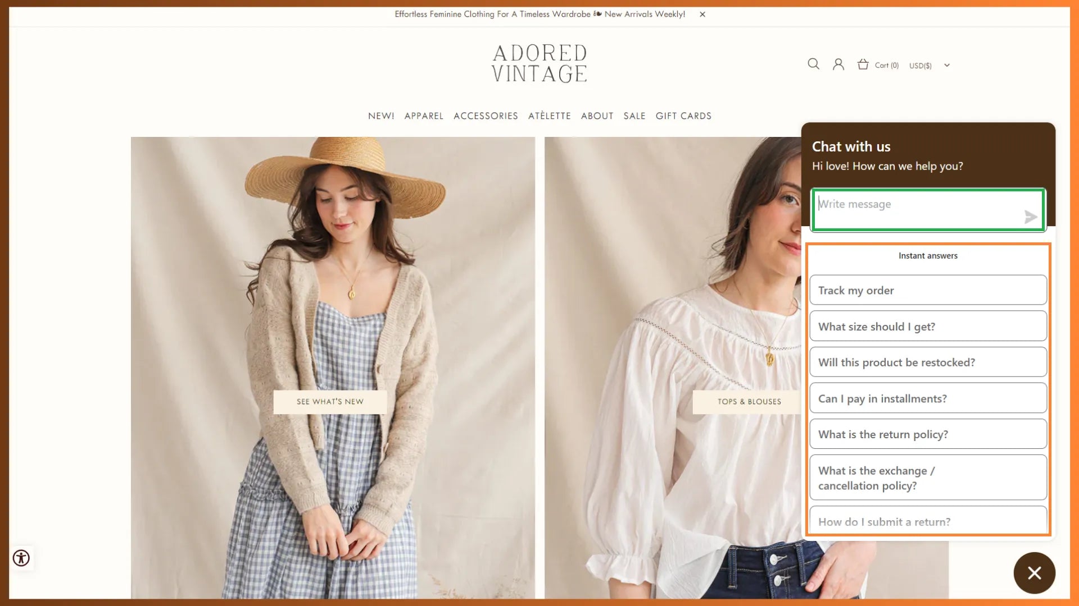
Task: Click the close chat widget icon
Action: coord(1035,573)
